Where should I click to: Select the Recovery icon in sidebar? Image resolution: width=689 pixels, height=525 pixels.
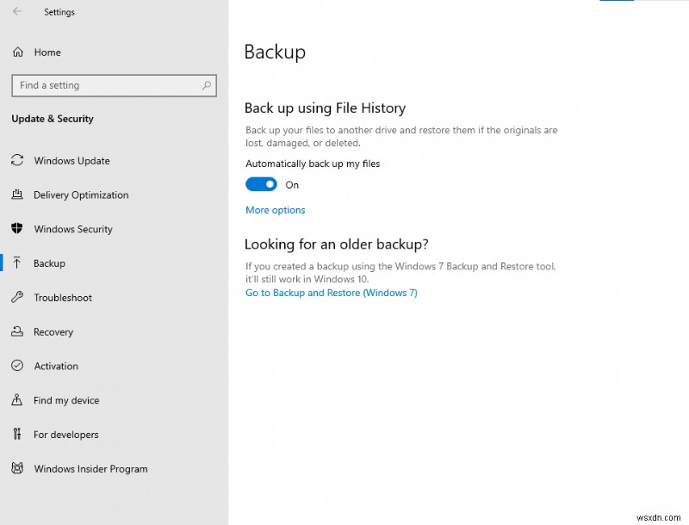[16, 332]
